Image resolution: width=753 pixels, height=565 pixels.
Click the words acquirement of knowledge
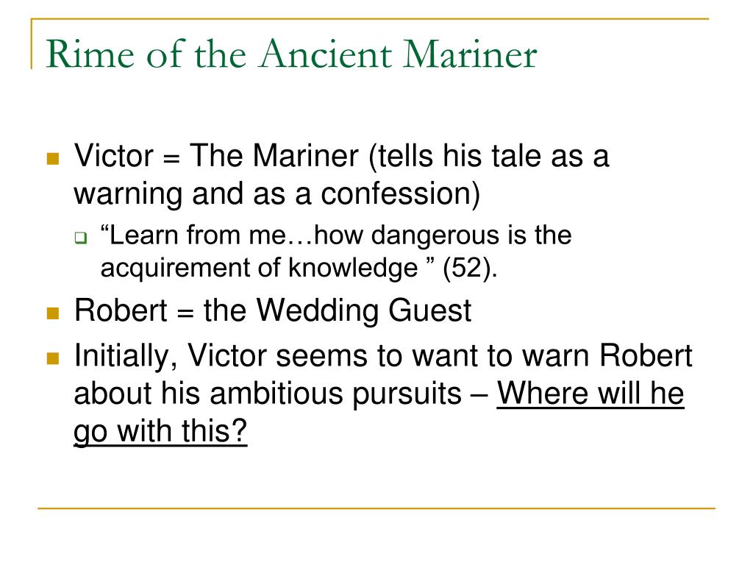coord(260,268)
